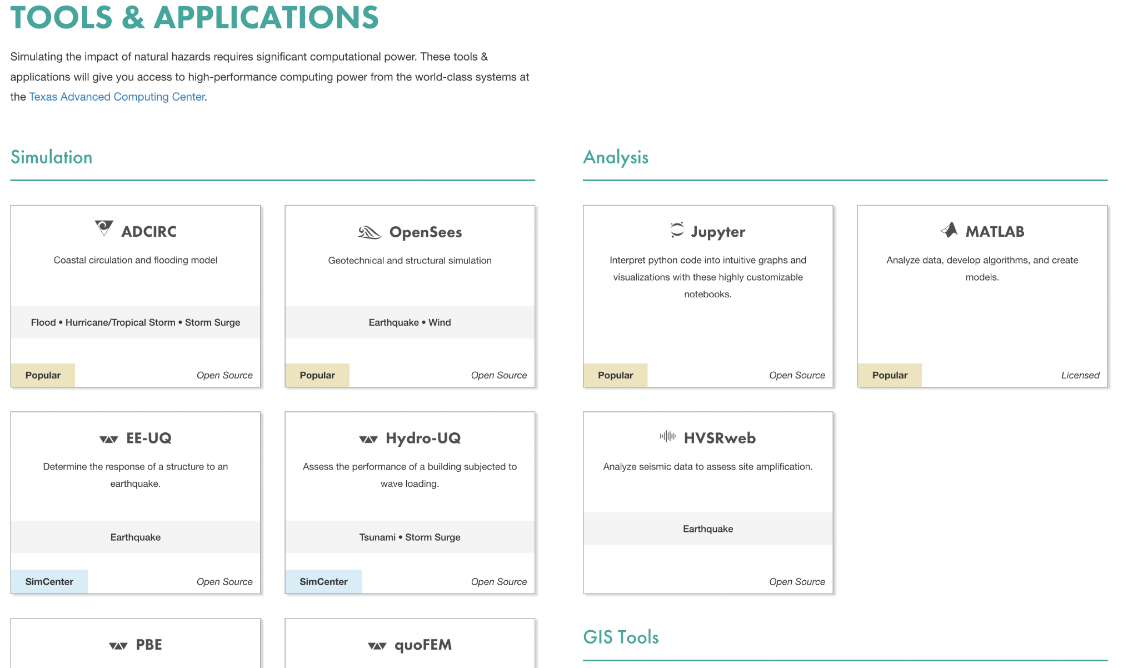This screenshot has width=1138, height=668.
Task: Open the Hydro-UQ tool title
Action: coord(423,438)
